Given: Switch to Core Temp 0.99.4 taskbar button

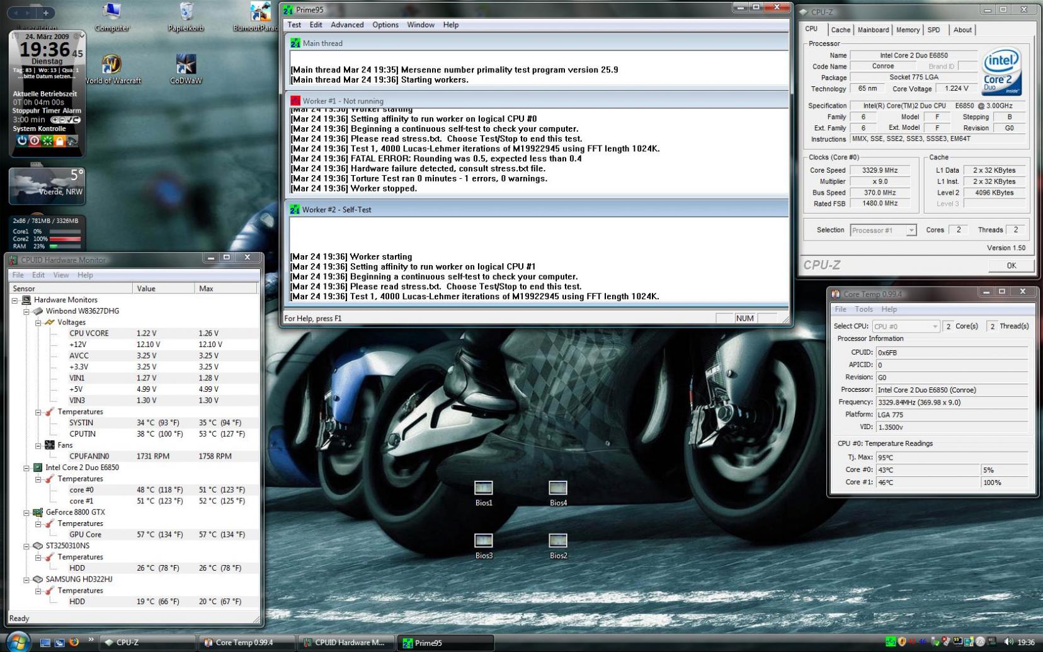Looking at the screenshot, I should (246, 643).
